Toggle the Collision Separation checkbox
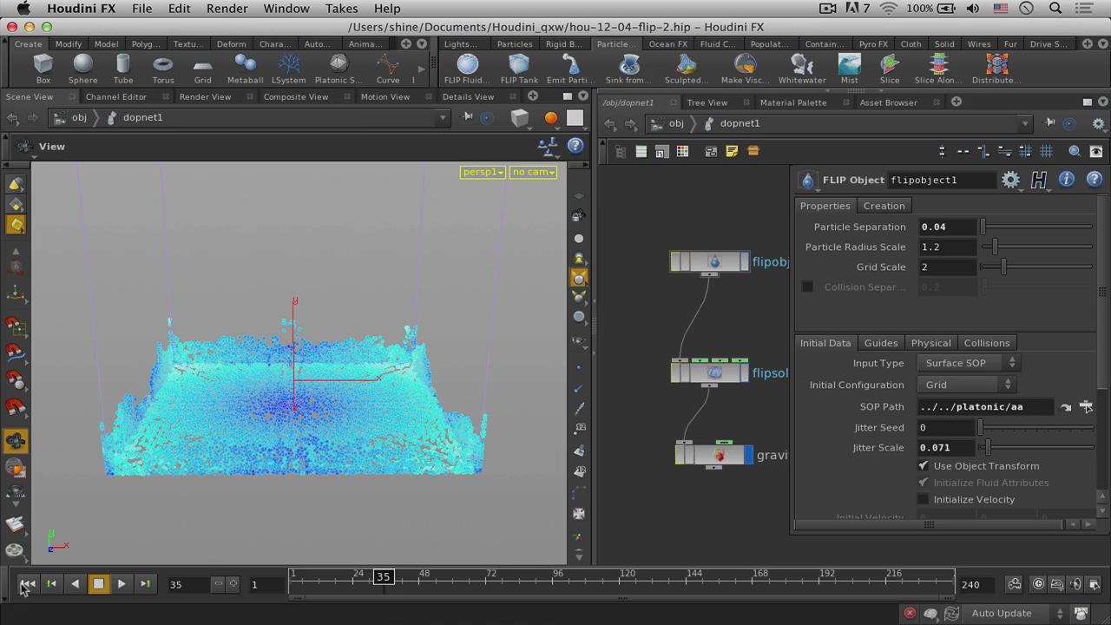Screen dimensions: 1111x625 tap(807, 287)
